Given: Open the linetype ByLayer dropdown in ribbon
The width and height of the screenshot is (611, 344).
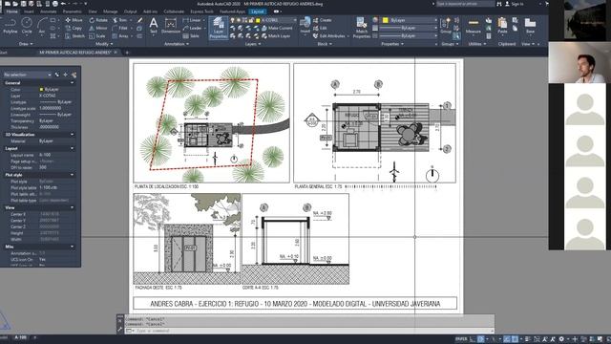Looking at the screenshot, I should (x=409, y=36).
